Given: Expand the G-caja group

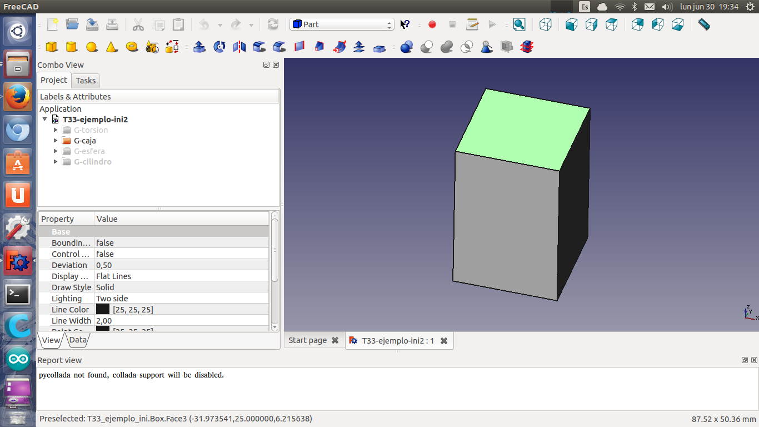Looking at the screenshot, I should [x=56, y=141].
